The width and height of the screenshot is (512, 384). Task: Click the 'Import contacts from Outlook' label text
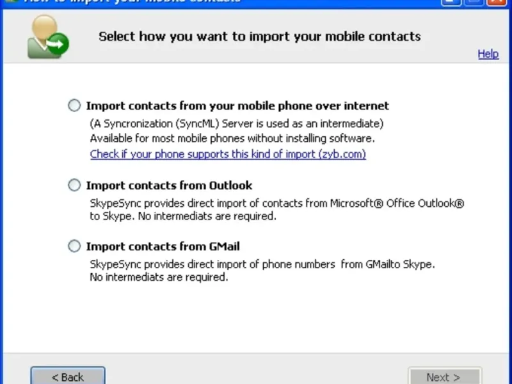pos(169,186)
